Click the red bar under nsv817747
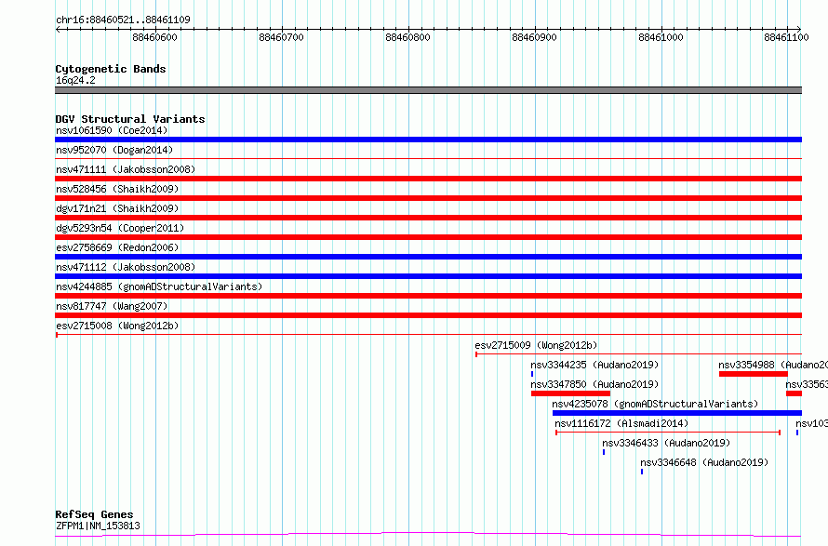 428,315
